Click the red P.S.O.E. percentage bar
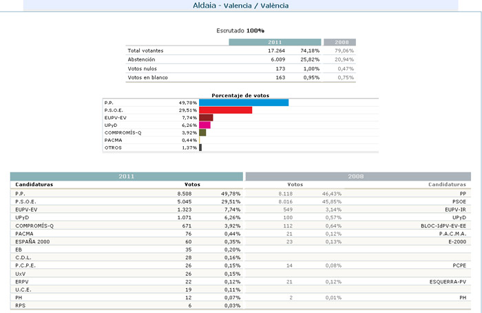Viewport: 482px width, 313px height. [226, 110]
